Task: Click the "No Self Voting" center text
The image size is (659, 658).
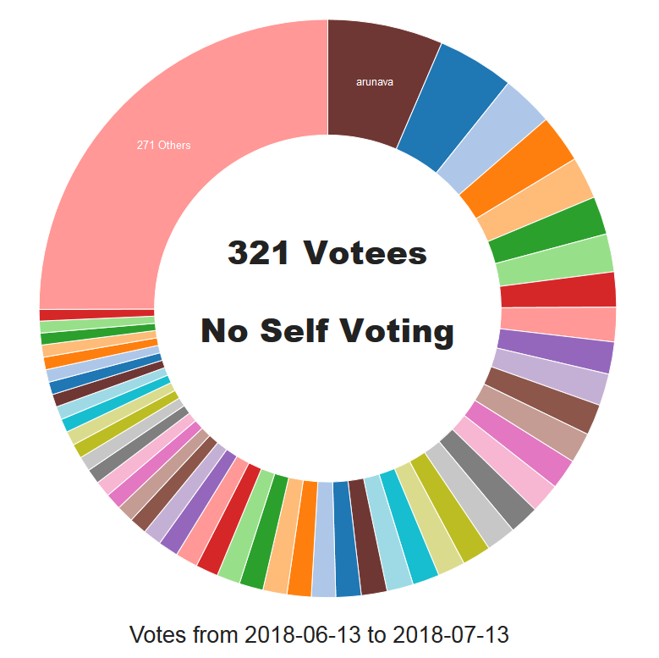Action: (x=327, y=331)
